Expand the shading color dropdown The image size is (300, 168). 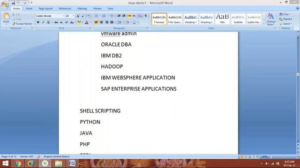pyautogui.click(x=130, y=22)
